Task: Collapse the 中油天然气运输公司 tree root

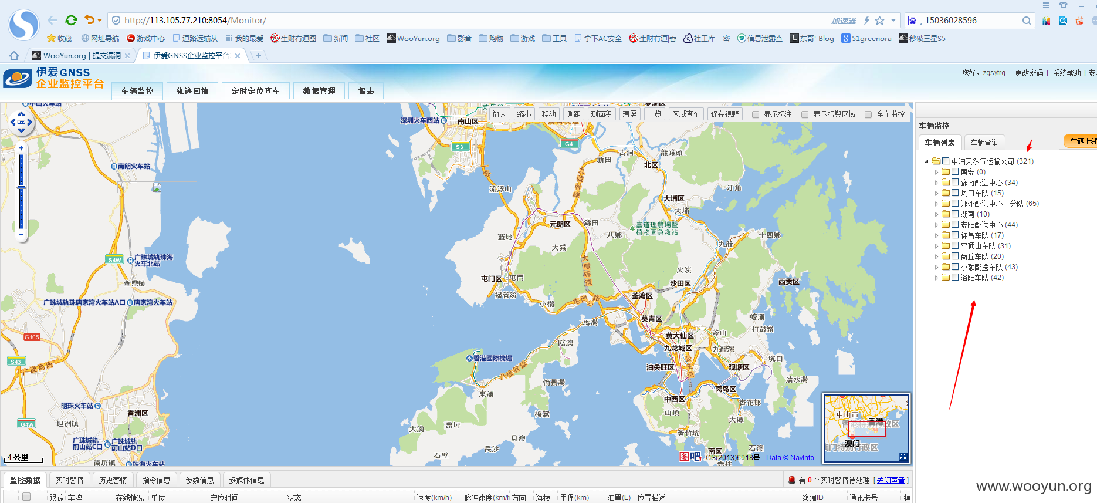Action: (927, 161)
